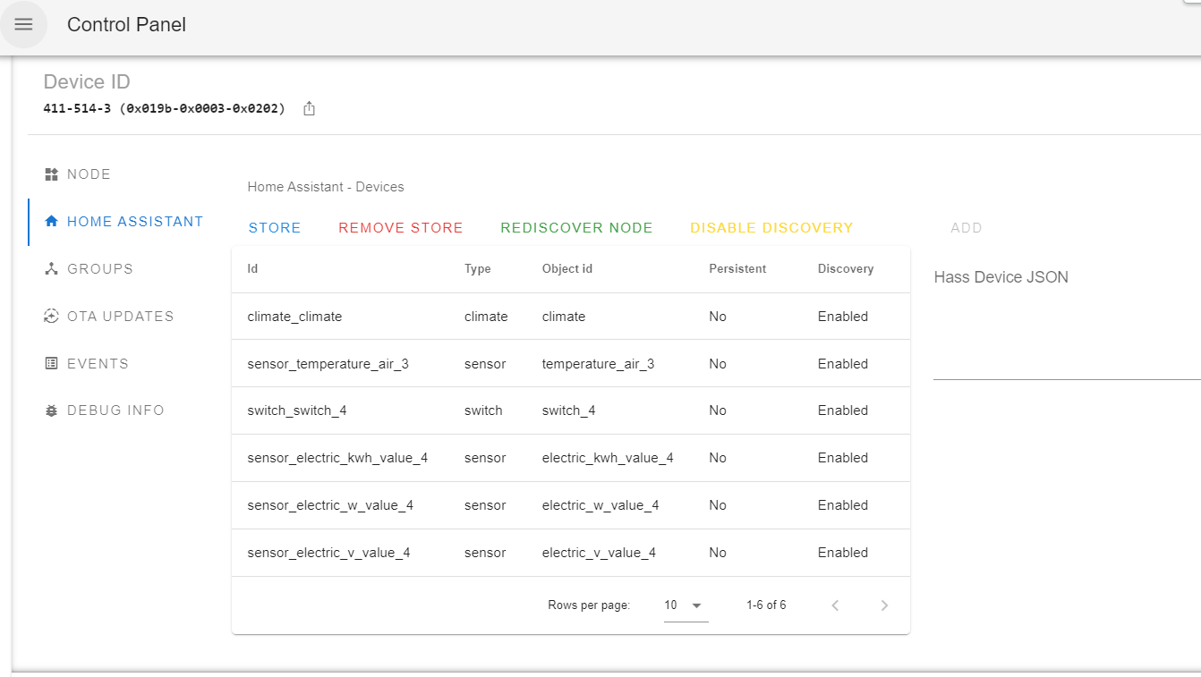This screenshot has height=677, width=1201.
Task: Select the sensor_electric_v_value_4 row
Action: point(571,553)
